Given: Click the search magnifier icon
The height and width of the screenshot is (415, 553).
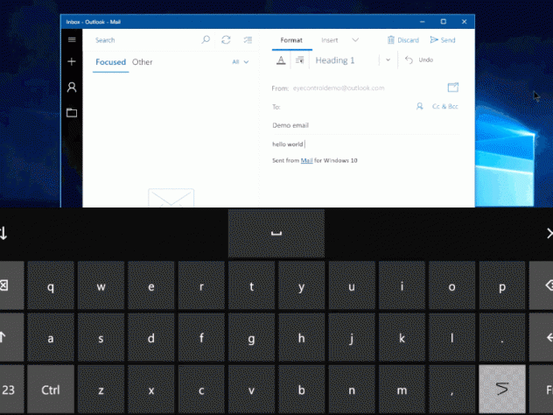Looking at the screenshot, I should [206, 39].
